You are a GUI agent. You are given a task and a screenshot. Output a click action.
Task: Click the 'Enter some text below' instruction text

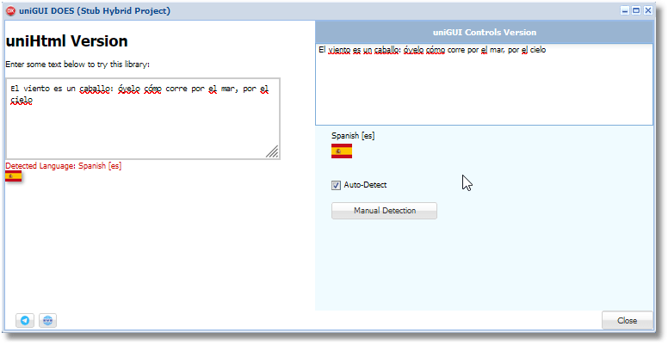77,65
